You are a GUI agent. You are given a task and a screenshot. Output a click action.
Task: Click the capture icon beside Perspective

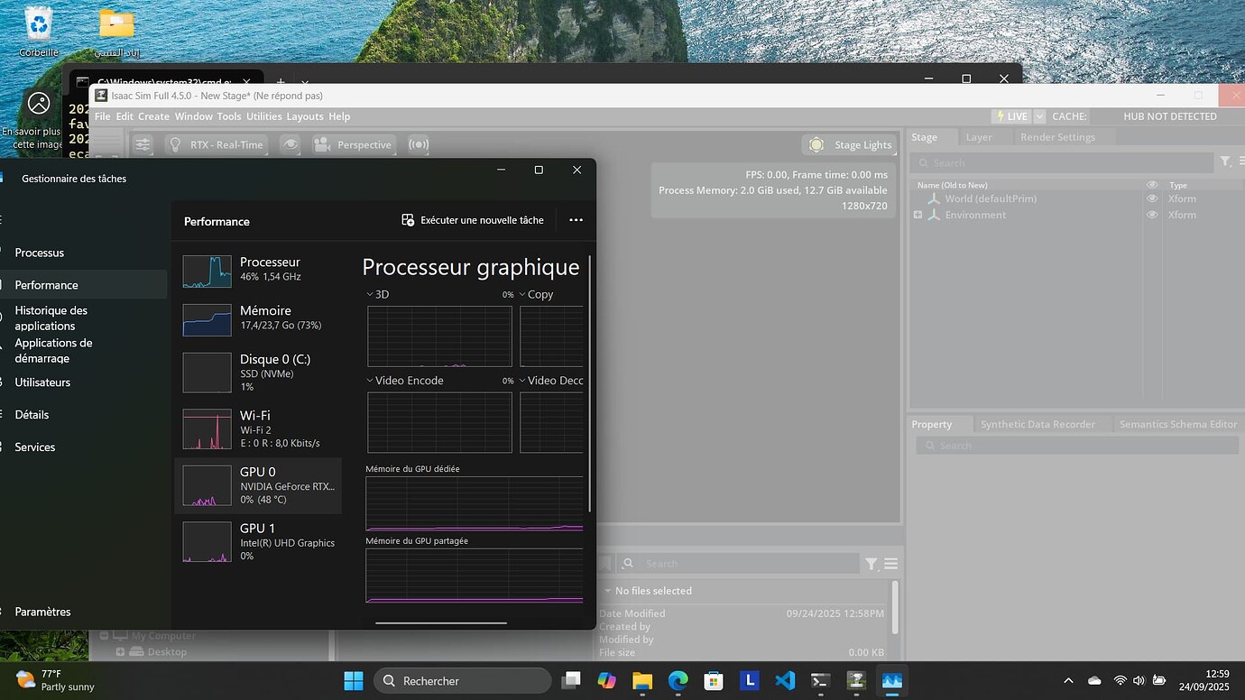tap(419, 144)
